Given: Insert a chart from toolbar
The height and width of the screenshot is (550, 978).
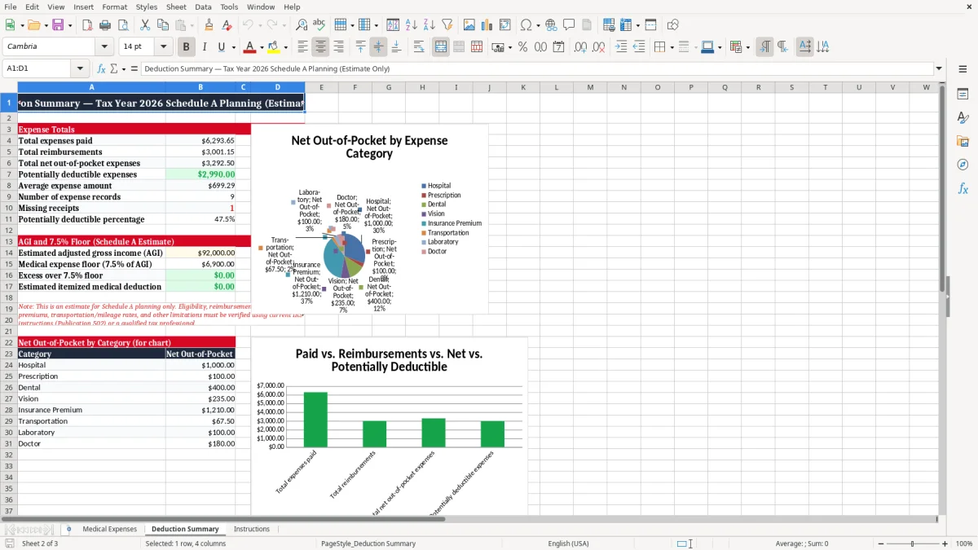Looking at the screenshot, I should [487, 25].
